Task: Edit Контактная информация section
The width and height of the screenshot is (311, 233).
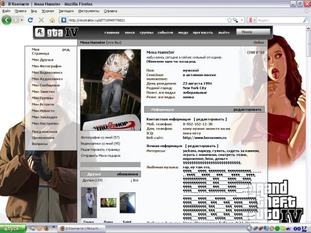Action: point(211,119)
